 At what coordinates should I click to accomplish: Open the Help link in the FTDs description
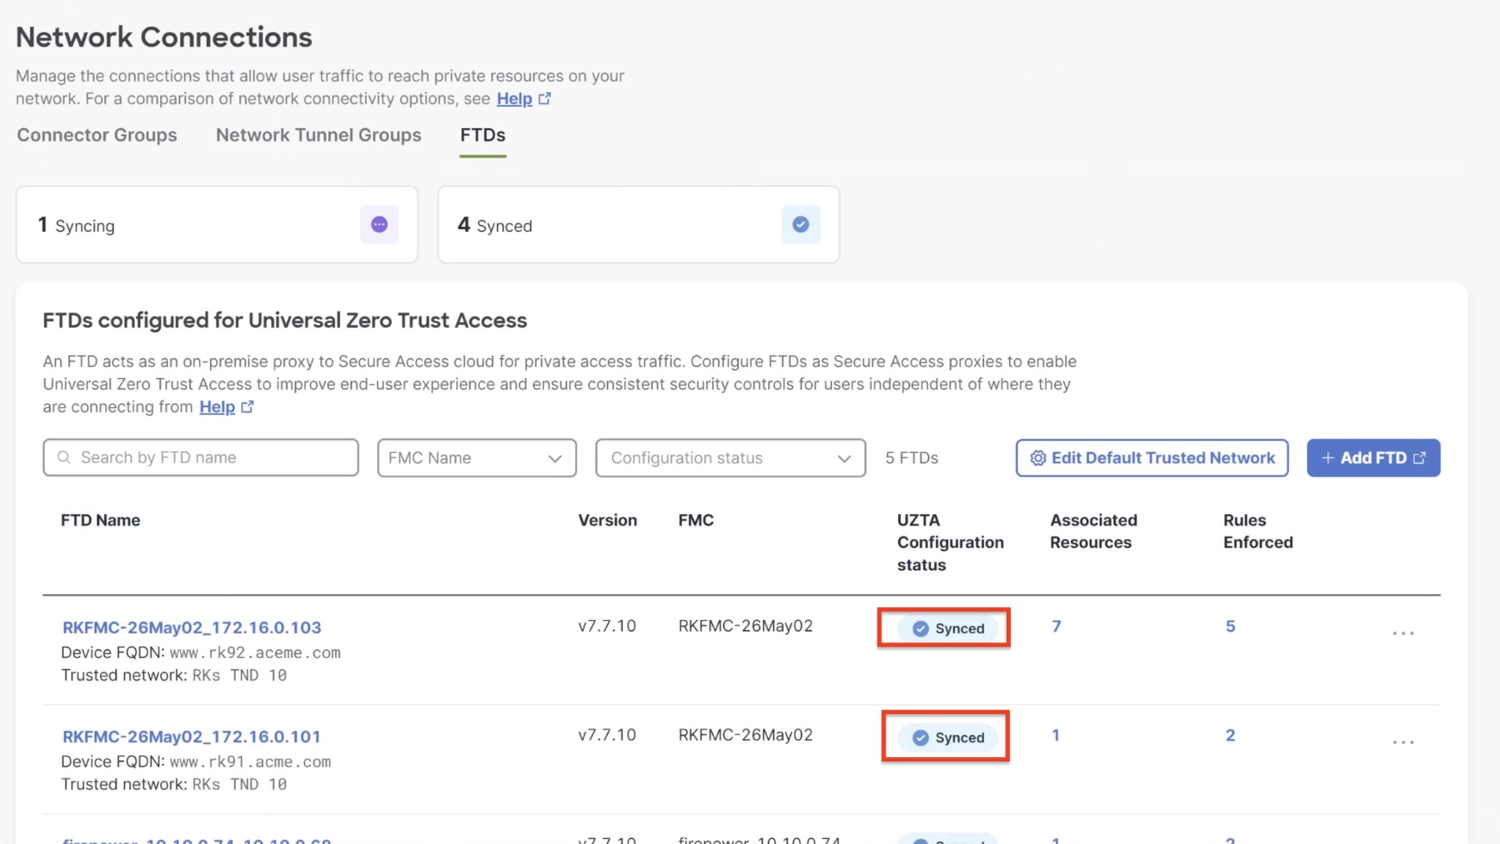[217, 406]
